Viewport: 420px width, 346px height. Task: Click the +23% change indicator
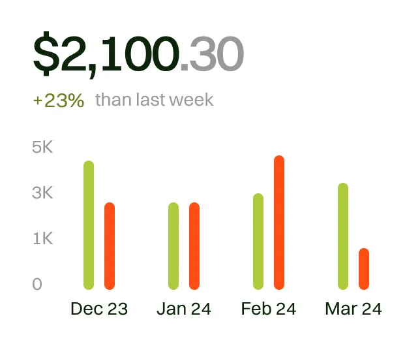pos(59,101)
